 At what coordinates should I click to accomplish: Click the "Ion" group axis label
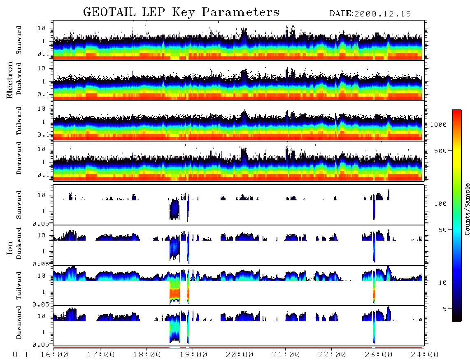pyautogui.click(x=10, y=248)
